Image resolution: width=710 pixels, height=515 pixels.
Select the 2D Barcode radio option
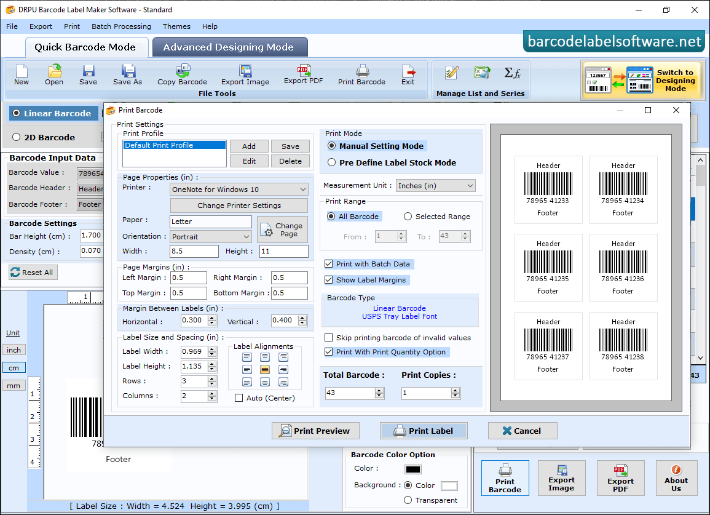coord(17,137)
